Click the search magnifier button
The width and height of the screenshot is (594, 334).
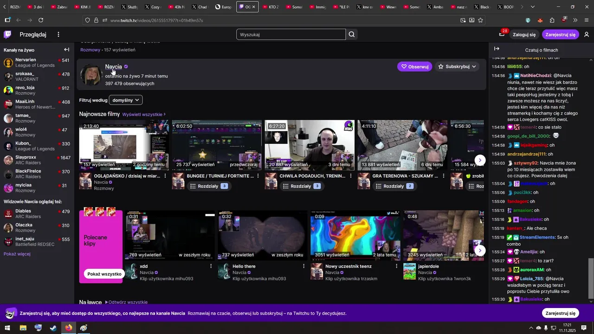352,34
